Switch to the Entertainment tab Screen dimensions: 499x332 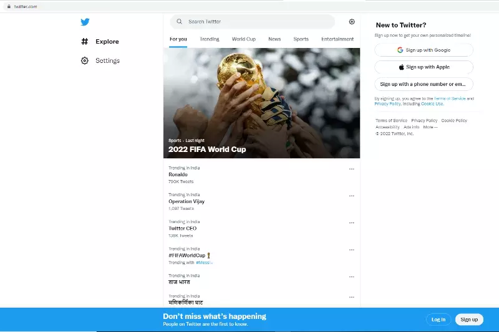pos(337,39)
